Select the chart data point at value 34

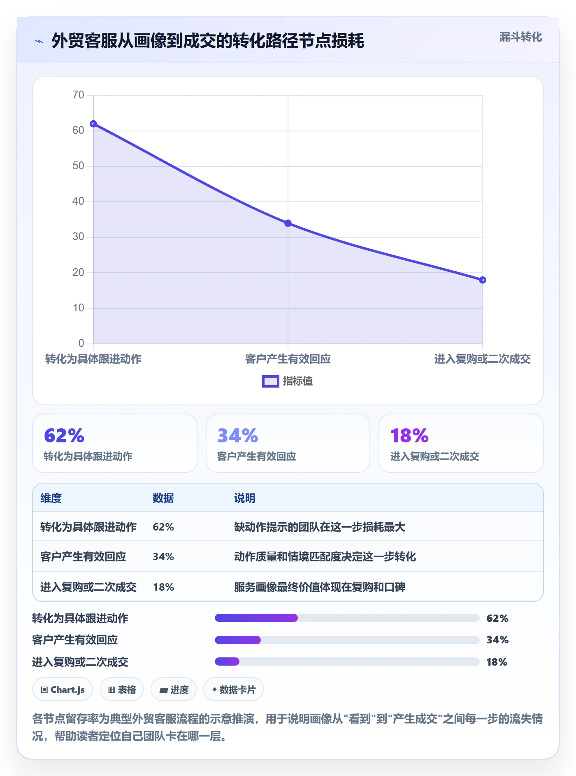point(288,223)
